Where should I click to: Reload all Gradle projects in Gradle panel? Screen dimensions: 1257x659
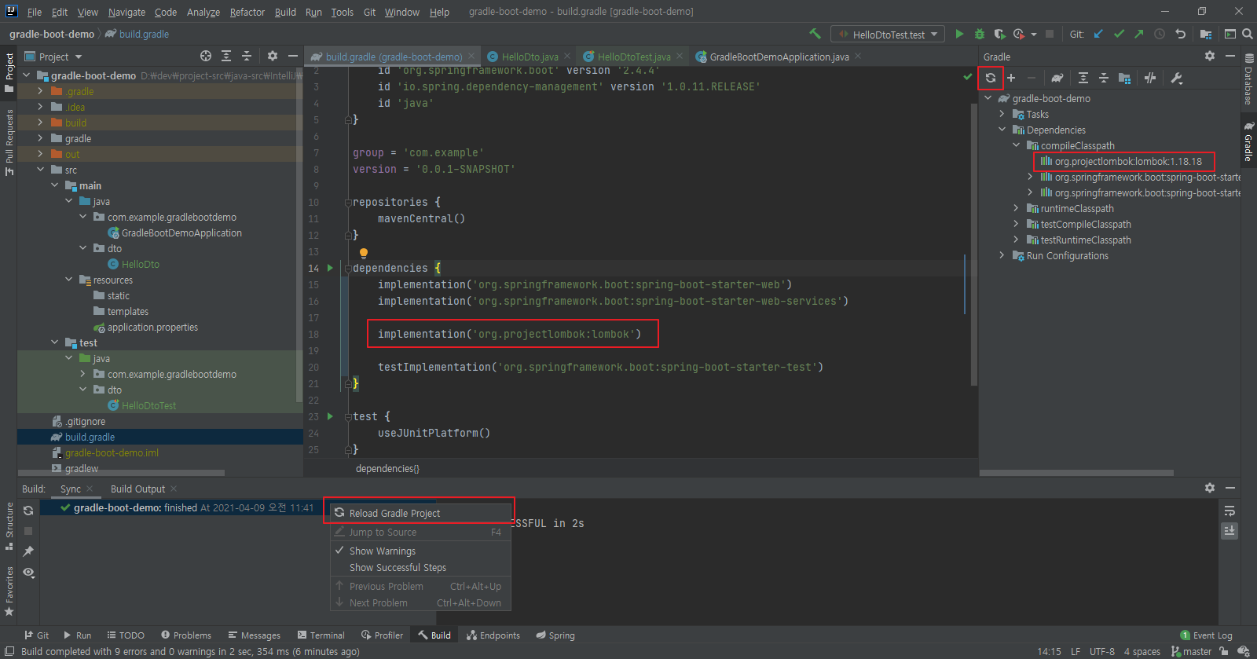pyautogui.click(x=991, y=78)
